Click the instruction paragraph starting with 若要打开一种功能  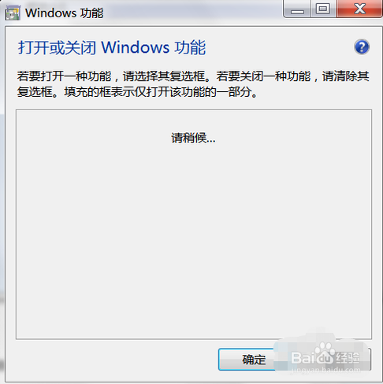(x=193, y=84)
